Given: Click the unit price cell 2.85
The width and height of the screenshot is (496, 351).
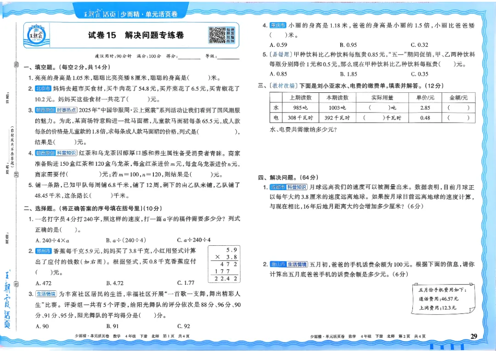Looking at the screenshot, I should tap(425, 108).
